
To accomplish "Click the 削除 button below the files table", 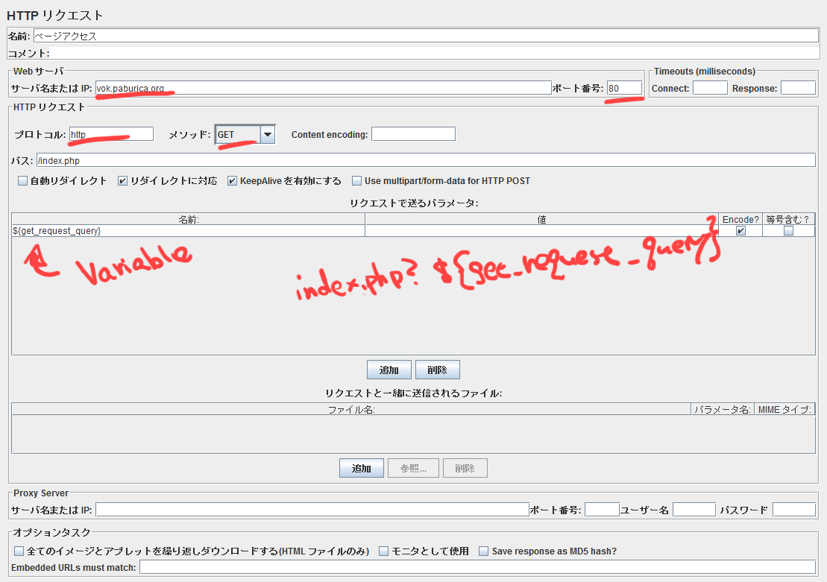I will point(465,468).
